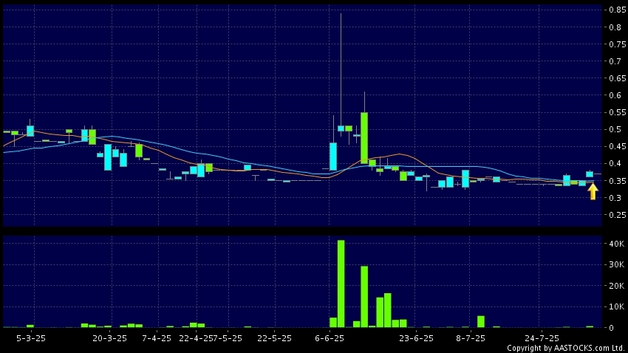Select the 23-6-25 date label
Viewport: 628px width, 353px height.
(416, 338)
